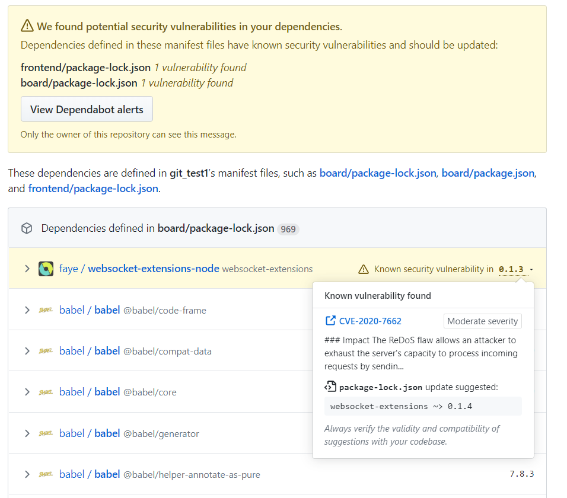Click the package cube icon in the dependencies header
The image size is (567, 498).
(x=27, y=228)
